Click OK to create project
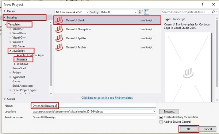The image size is (219, 134). (x=189, y=129)
